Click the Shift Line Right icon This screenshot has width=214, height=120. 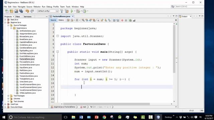tap(117, 20)
